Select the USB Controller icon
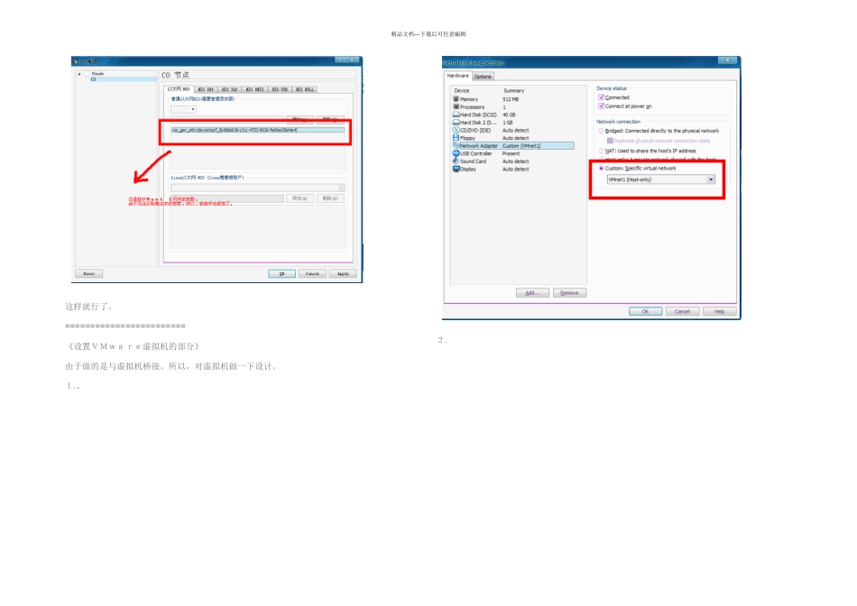Image resolution: width=857 pixels, height=606 pixels. (x=456, y=153)
